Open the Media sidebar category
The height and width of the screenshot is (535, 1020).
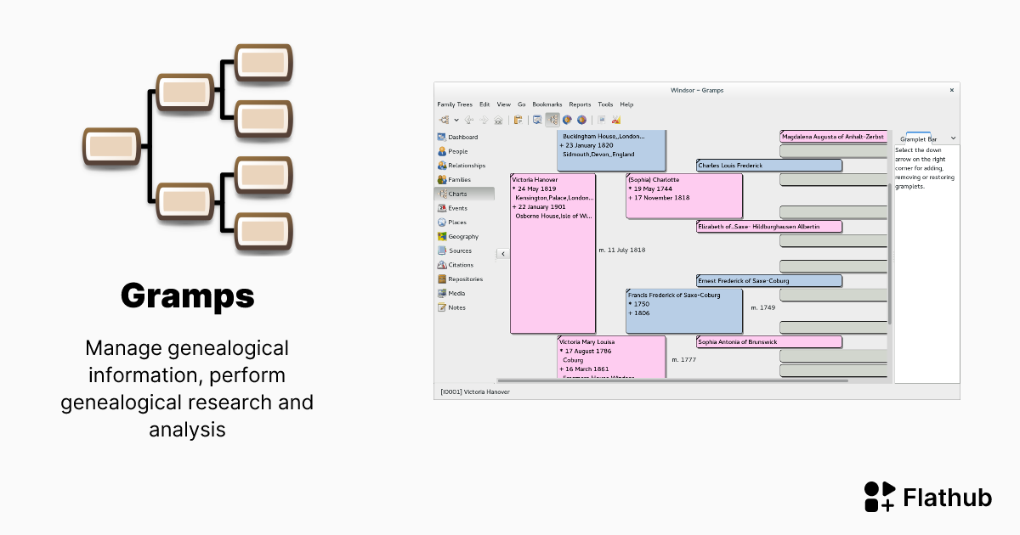click(x=456, y=293)
